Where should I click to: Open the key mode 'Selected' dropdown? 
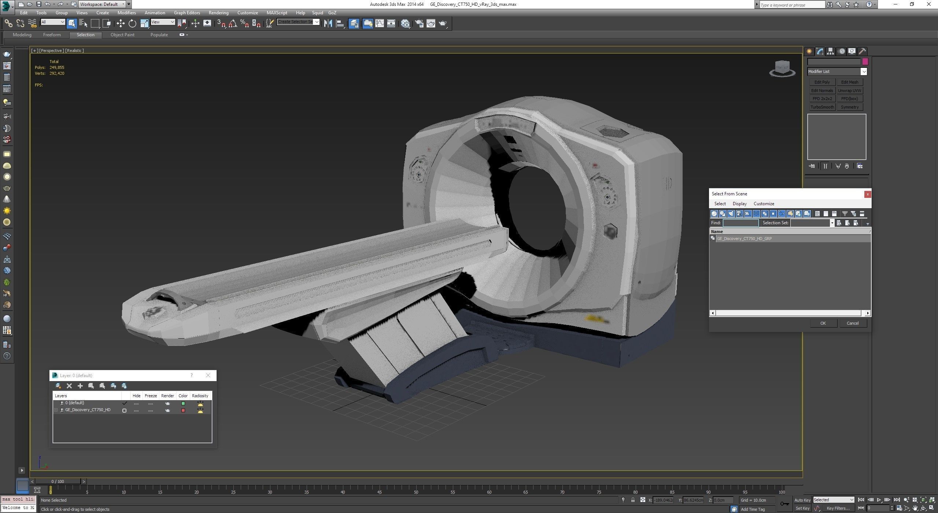[834, 500]
